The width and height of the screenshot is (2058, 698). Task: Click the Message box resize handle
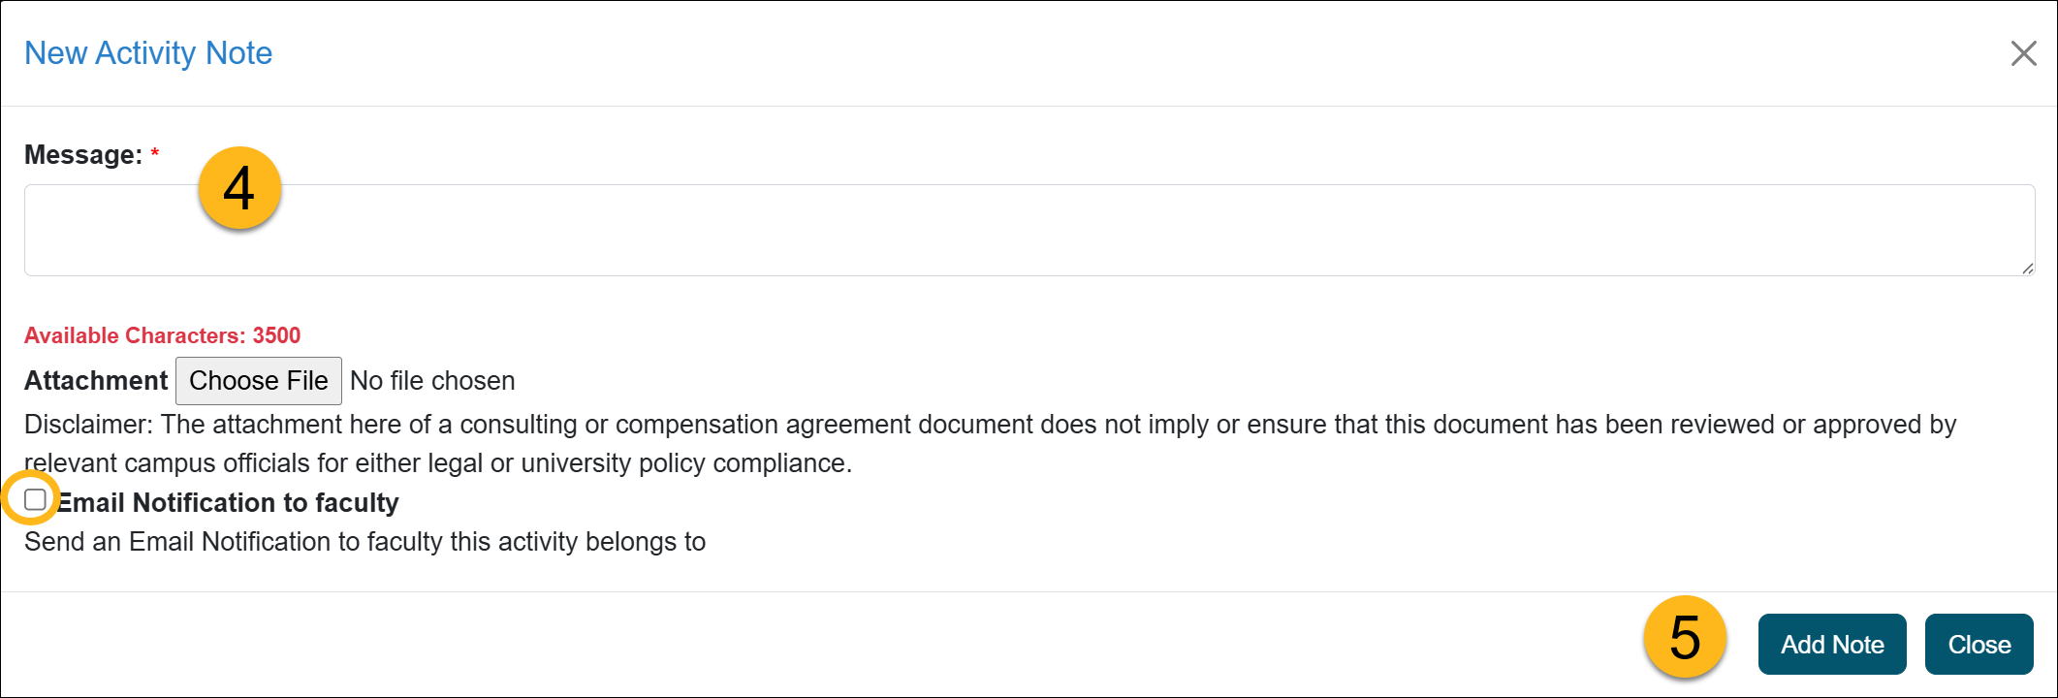(x=2027, y=269)
